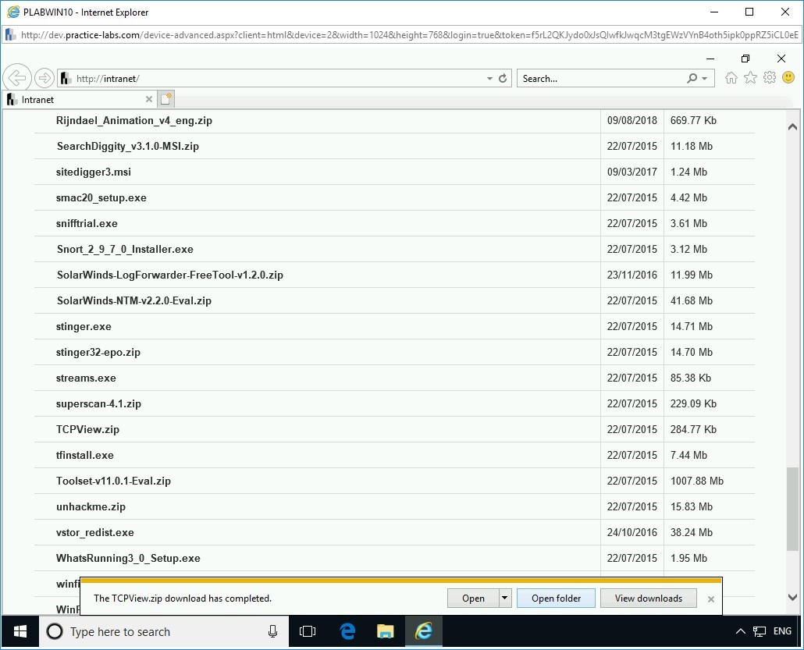Open the Start menu

(x=19, y=631)
